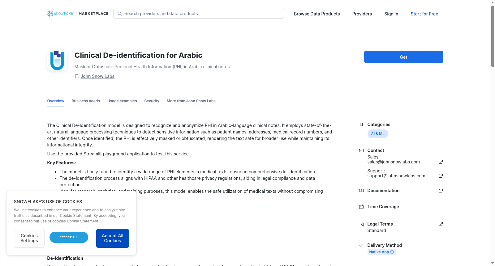Switch to Usage examples tab
Image resolution: width=495 pixels, height=266 pixels.
[122, 101]
